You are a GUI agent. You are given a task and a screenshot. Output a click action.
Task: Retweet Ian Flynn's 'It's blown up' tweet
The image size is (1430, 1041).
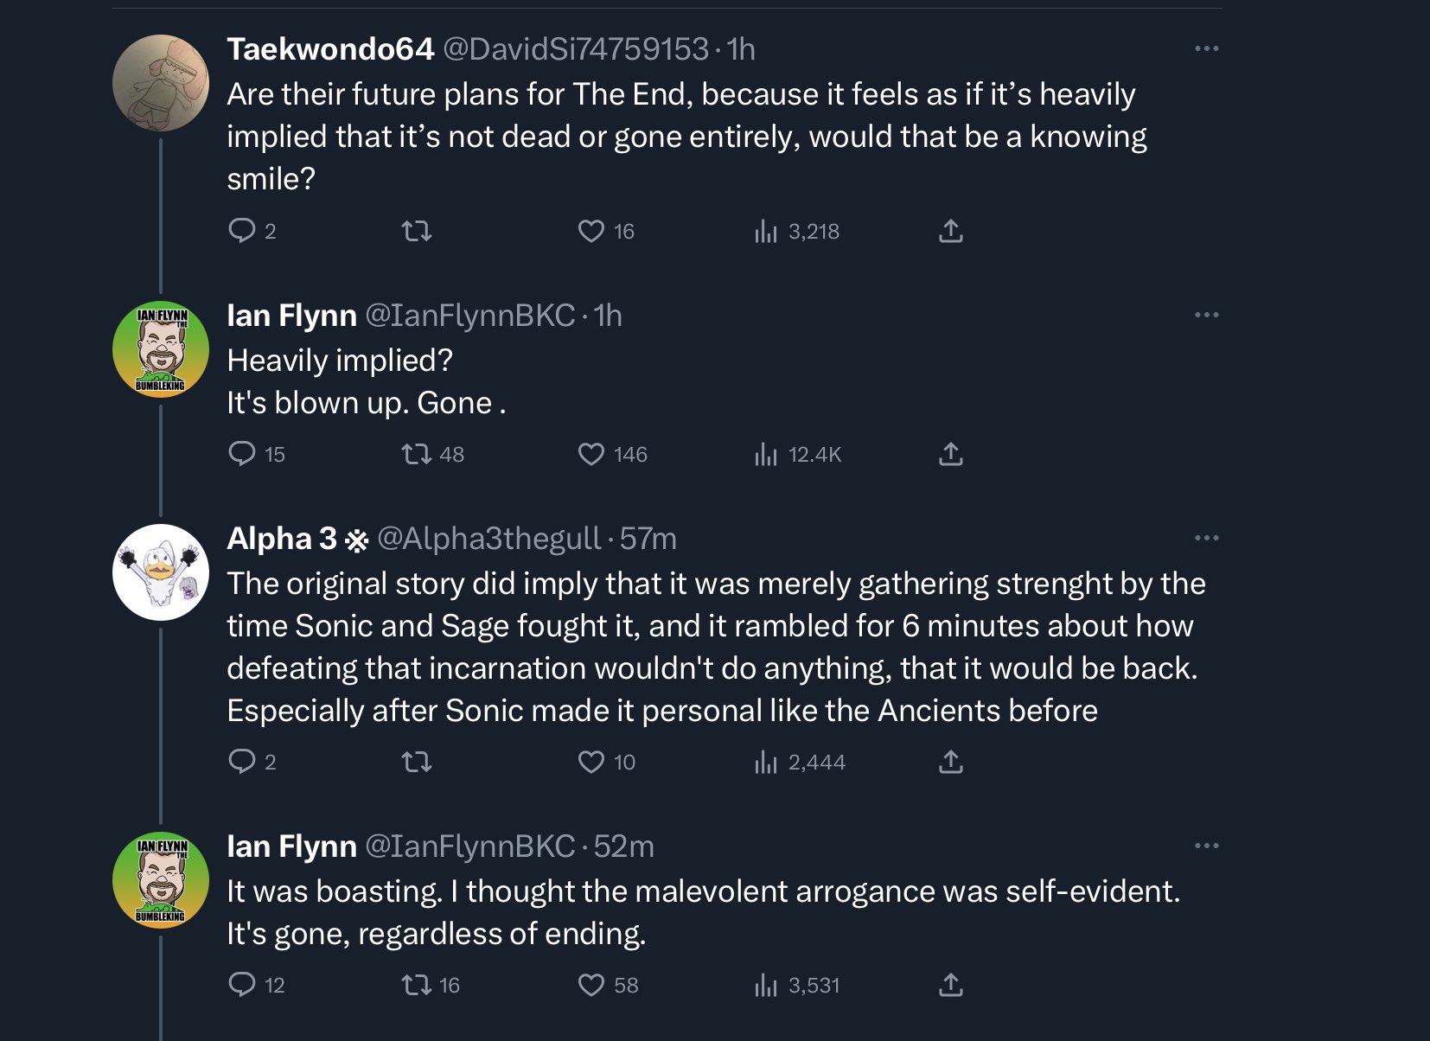tap(417, 454)
